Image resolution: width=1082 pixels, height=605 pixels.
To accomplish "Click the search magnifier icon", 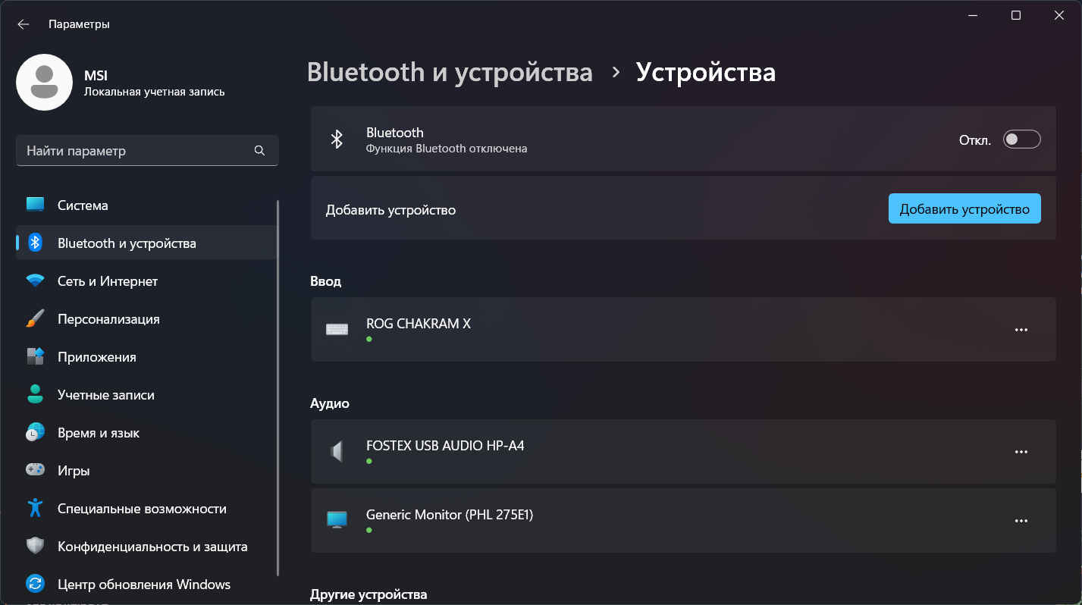I will coord(259,151).
